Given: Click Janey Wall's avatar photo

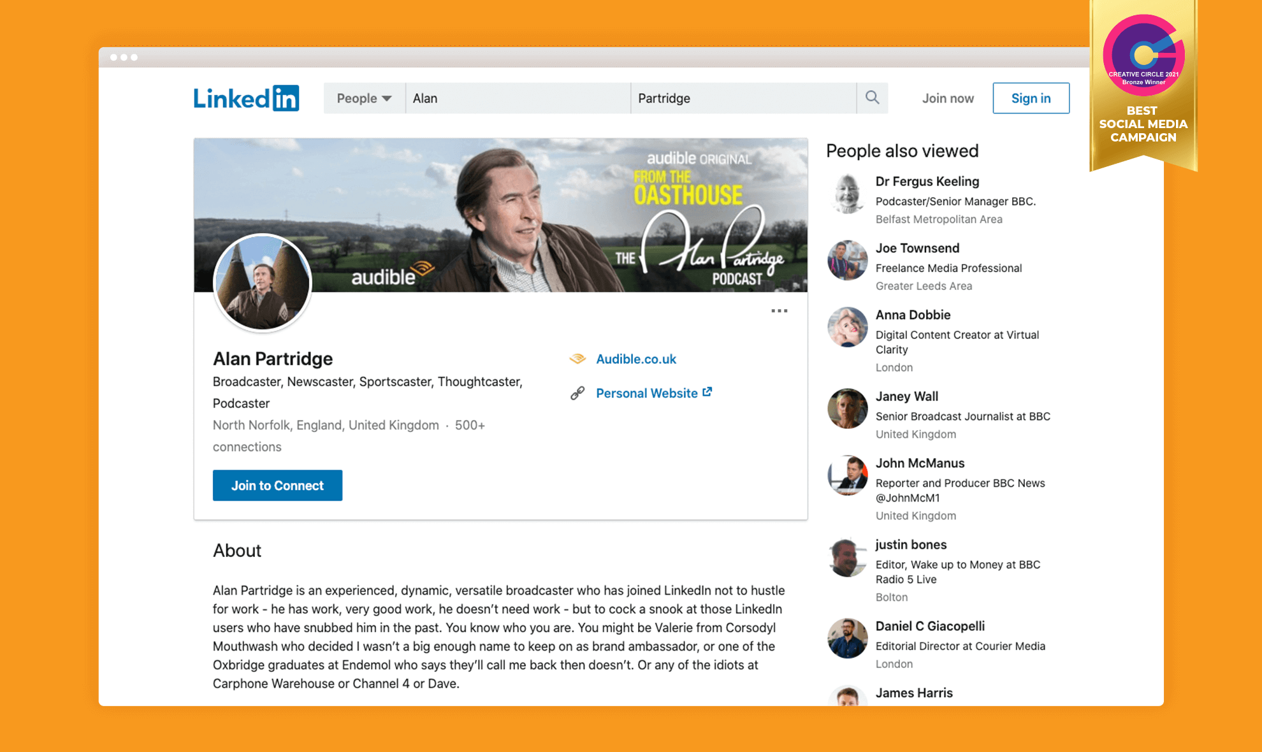Looking at the screenshot, I should point(847,409).
